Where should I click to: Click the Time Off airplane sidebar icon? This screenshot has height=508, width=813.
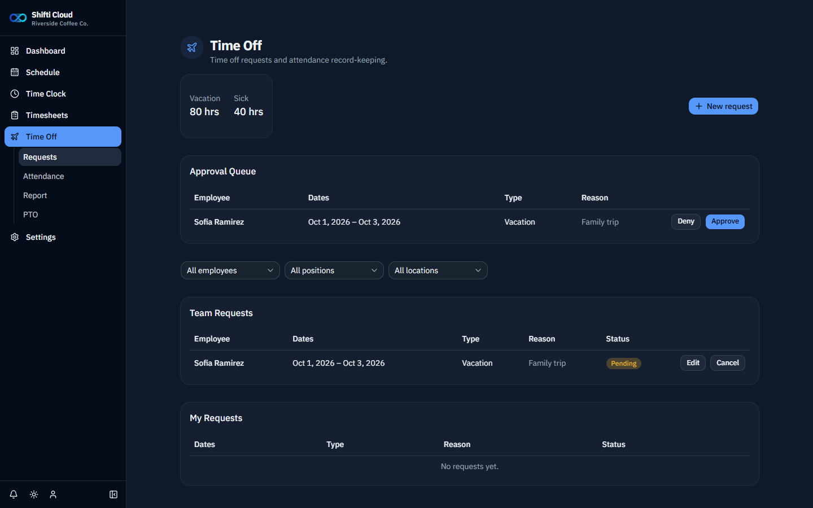coord(15,137)
